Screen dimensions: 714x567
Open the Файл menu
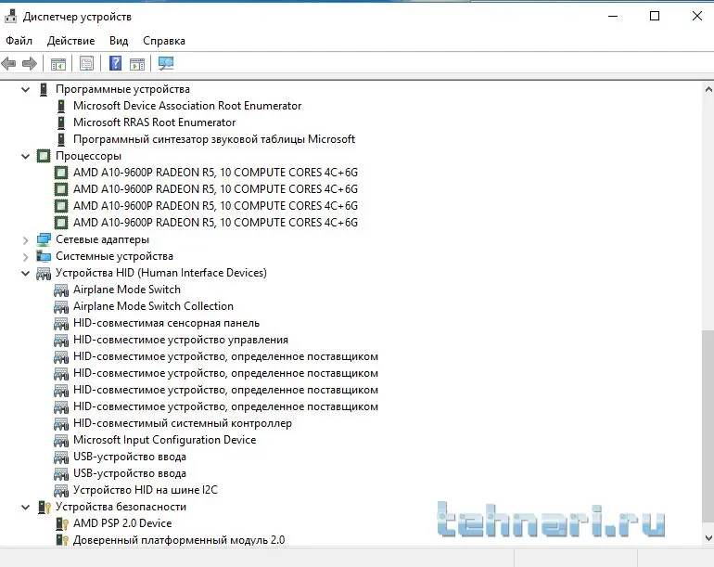pyautogui.click(x=19, y=41)
